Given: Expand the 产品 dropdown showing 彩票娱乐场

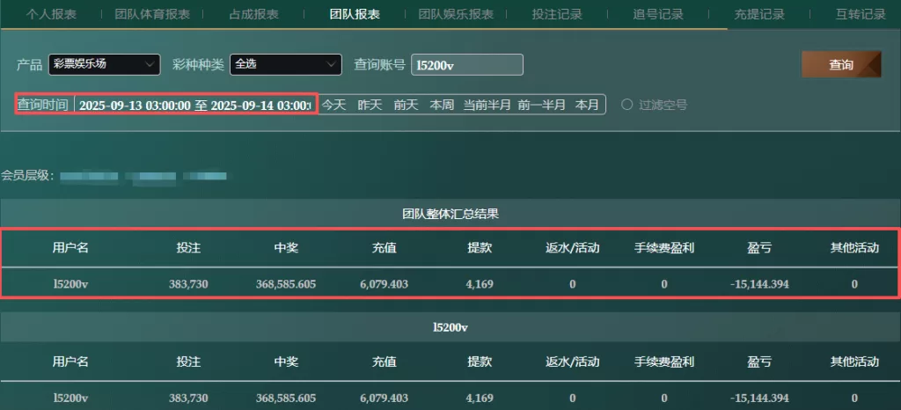Looking at the screenshot, I should 105,64.
